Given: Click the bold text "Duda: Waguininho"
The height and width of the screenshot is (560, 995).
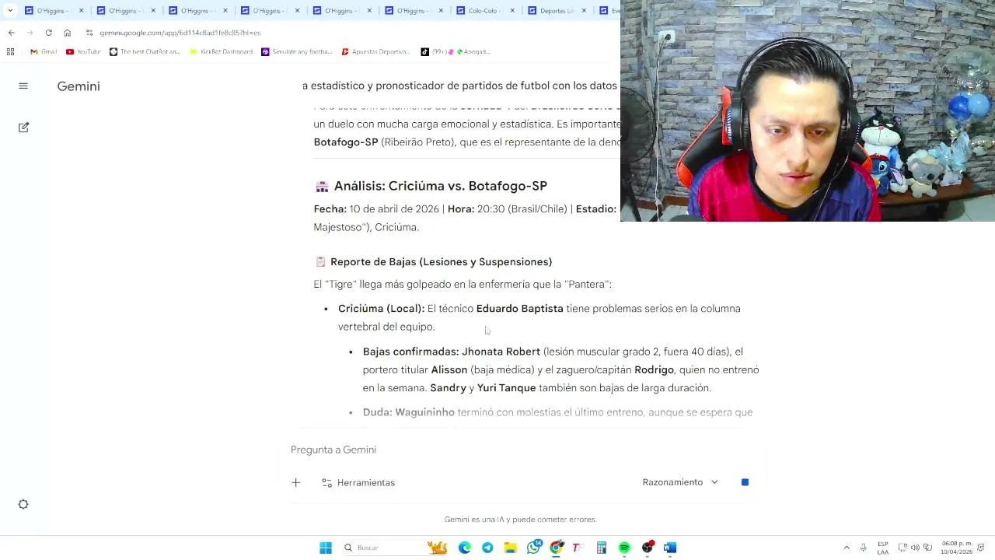Looking at the screenshot, I should 409,412.
